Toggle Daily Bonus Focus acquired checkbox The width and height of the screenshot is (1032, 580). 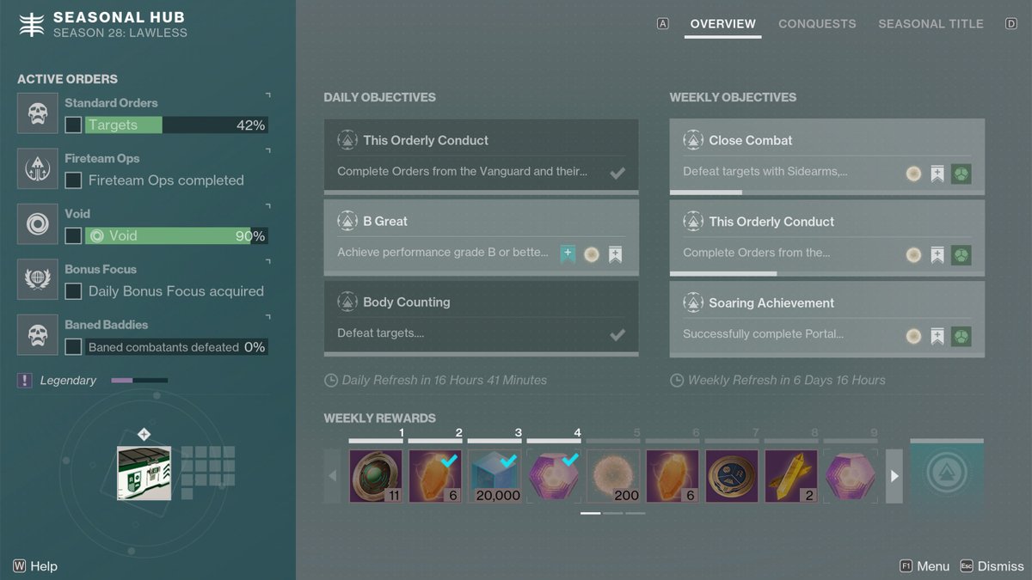[74, 291]
